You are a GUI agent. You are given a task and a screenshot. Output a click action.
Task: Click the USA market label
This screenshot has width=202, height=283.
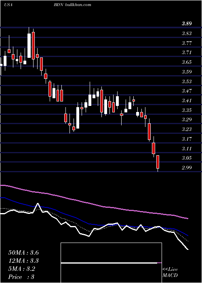[8, 5]
